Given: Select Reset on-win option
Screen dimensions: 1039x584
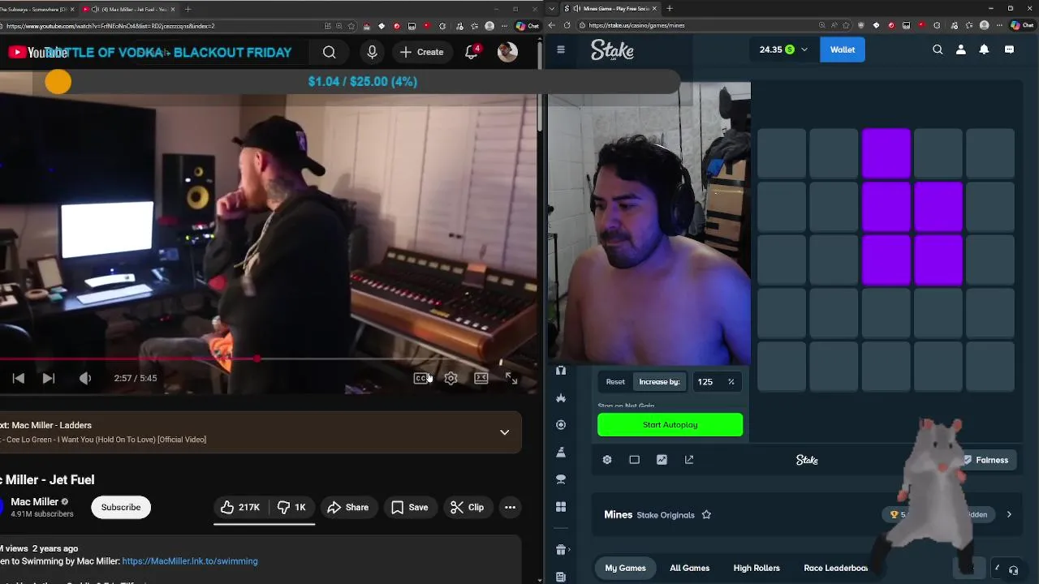Looking at the screenshot, I should [615, 382].
